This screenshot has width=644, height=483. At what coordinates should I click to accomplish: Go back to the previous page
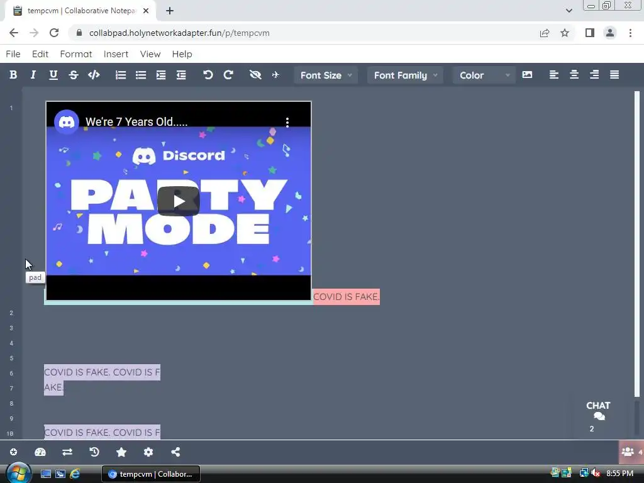coord(14,33)
